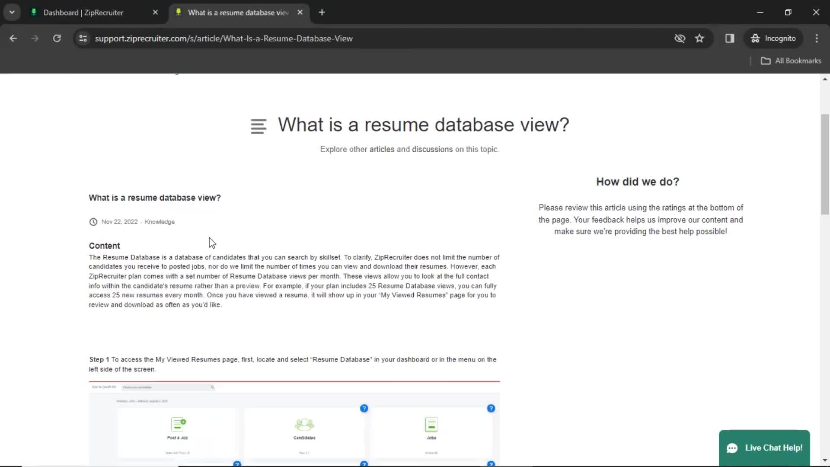Click the "How did we do?" heading
Screen dimensions: 830x467
tap(638, 182)
